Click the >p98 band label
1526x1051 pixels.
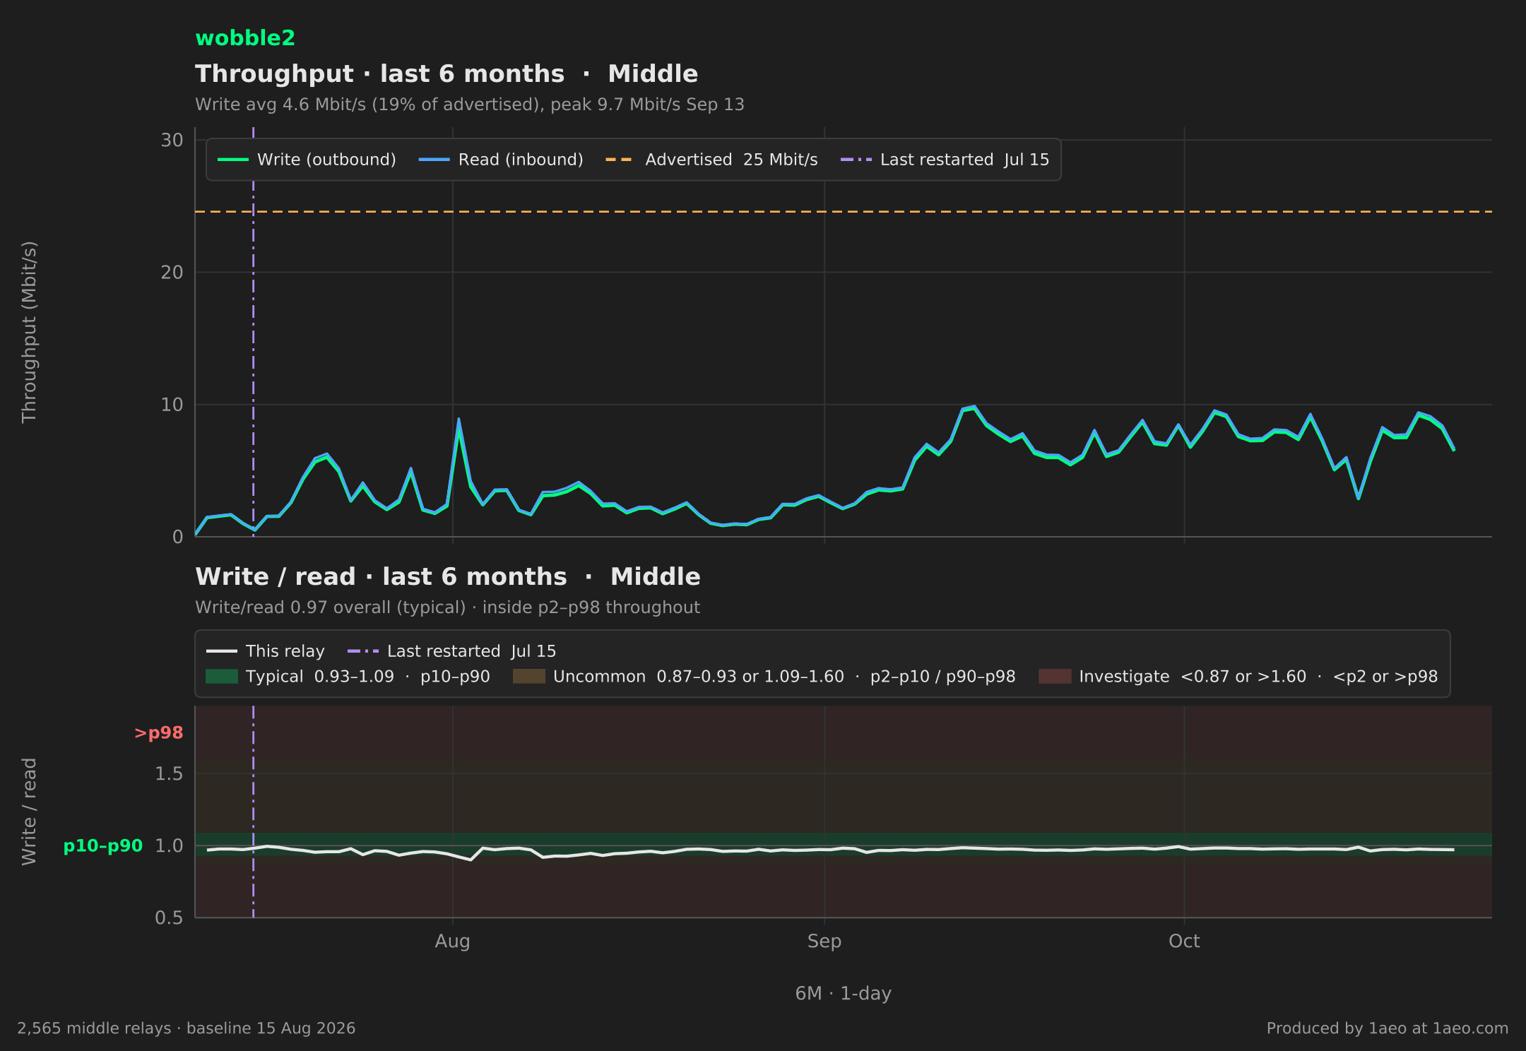(x=158, y=733)
